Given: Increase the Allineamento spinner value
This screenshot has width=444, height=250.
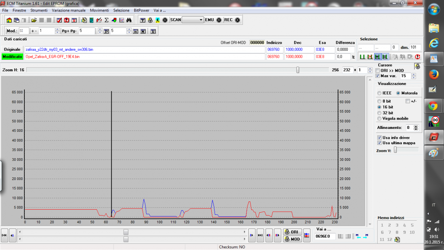Looking at the screenshot, I should 416,126.
